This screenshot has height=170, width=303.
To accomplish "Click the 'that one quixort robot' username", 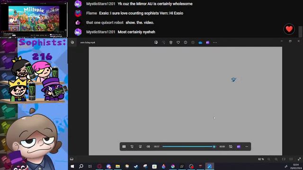I will click(105, 23).
